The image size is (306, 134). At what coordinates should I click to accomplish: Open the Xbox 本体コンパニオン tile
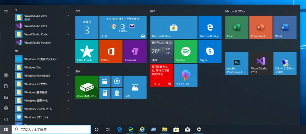(x=87, y=87)
